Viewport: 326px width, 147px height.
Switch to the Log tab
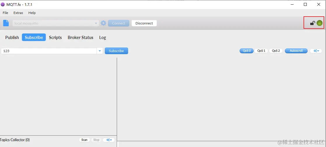pos(102,38)
